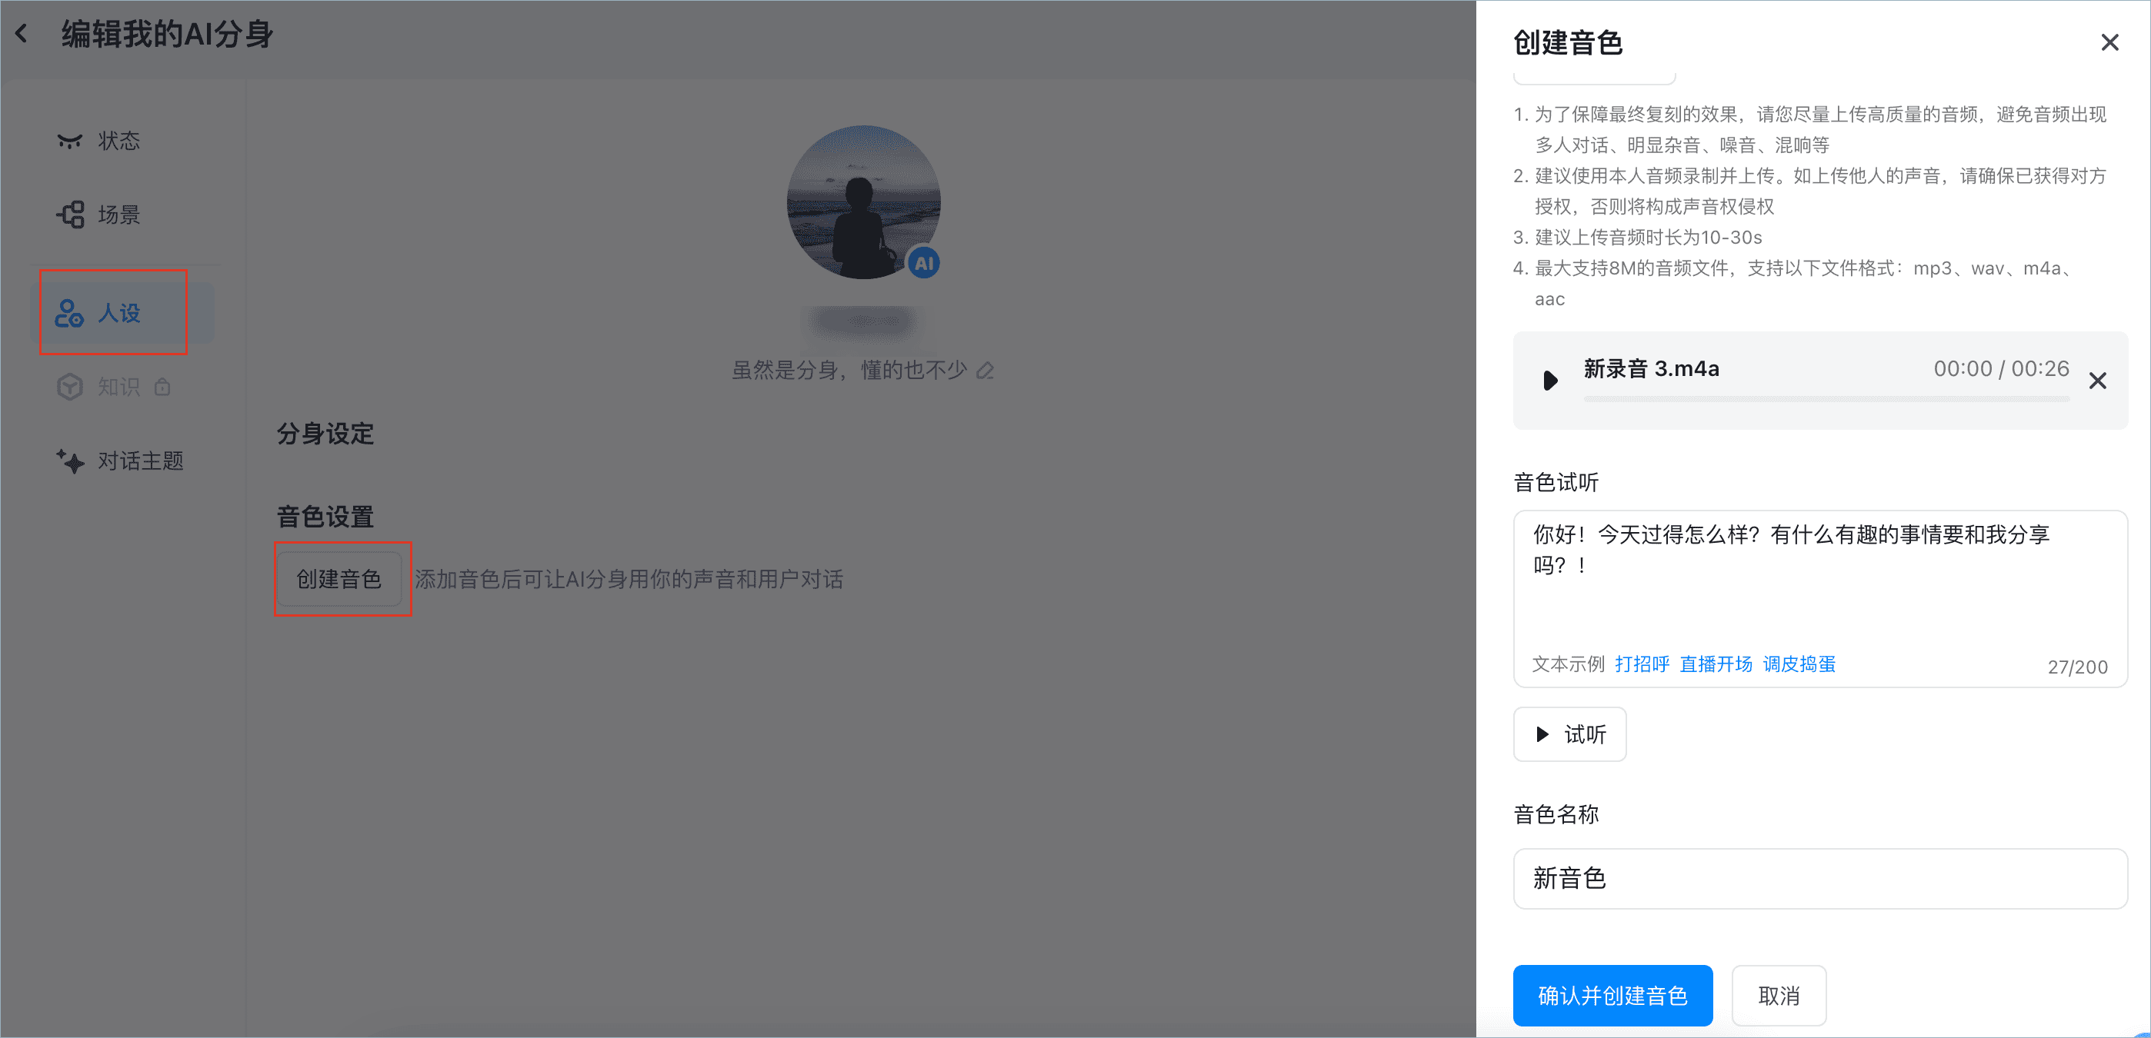The image size is (2151, 1038).
Task: Focus the 音色名称 input field
Action: pos(1819,879)
